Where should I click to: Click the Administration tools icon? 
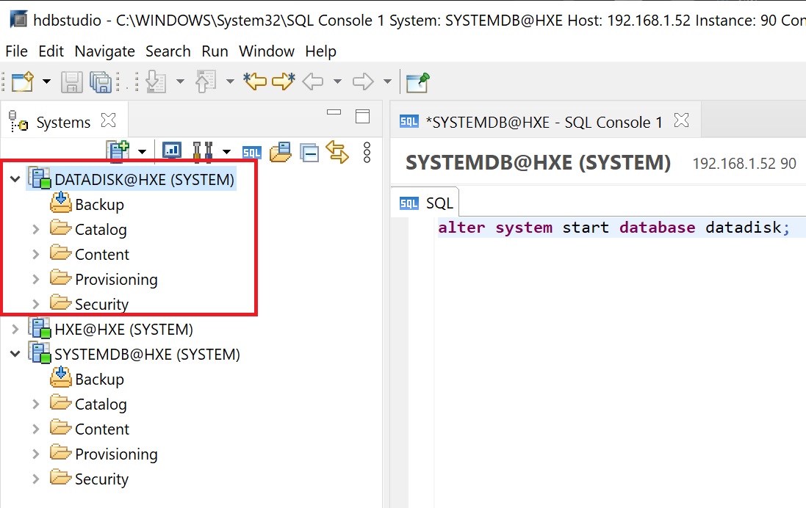(202, 151)
